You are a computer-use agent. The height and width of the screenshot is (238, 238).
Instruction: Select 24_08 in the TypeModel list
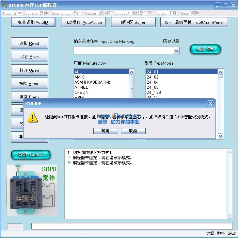pos(153,87)
